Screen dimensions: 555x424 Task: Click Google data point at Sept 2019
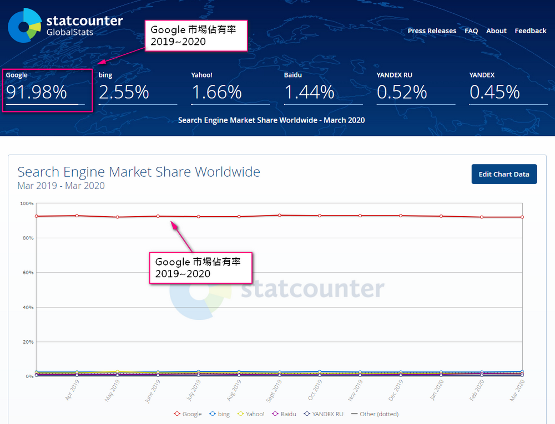pos(280,215)
